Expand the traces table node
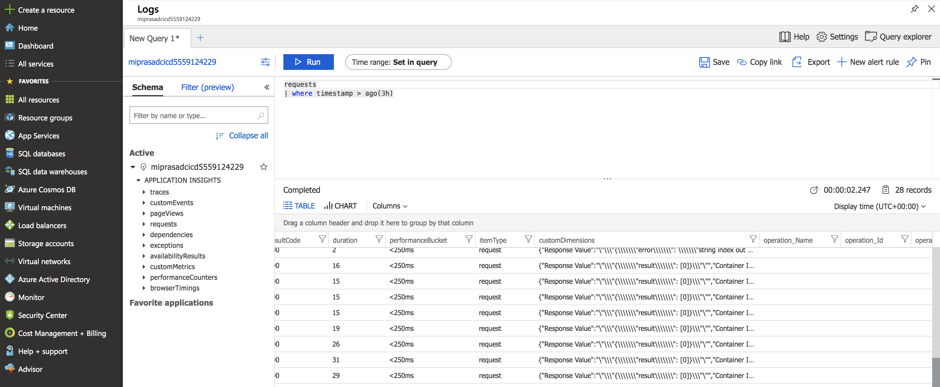The height and width of the screenshot is (387, 940). pos(144,192)
